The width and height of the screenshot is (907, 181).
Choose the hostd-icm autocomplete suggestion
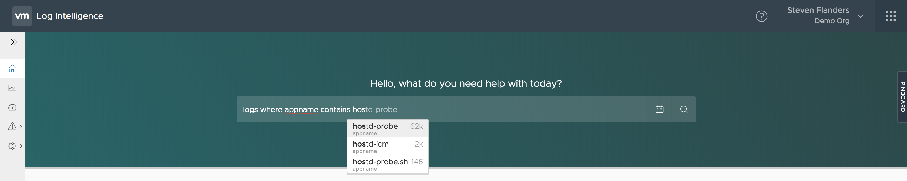387,146
